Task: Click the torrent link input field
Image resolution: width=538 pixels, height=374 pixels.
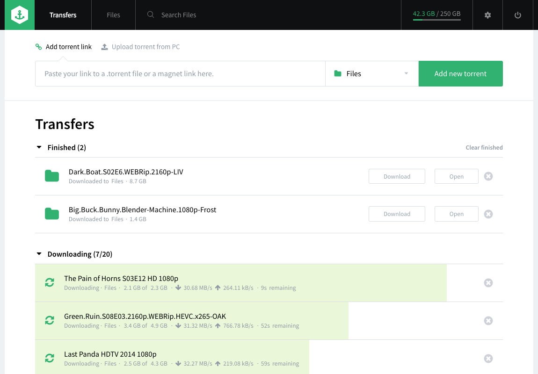Action: tap(180, 74)
